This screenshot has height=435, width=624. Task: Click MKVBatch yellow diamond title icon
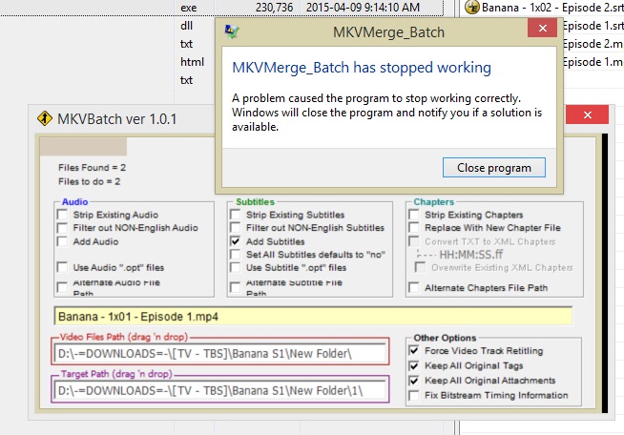coord(45,118)
